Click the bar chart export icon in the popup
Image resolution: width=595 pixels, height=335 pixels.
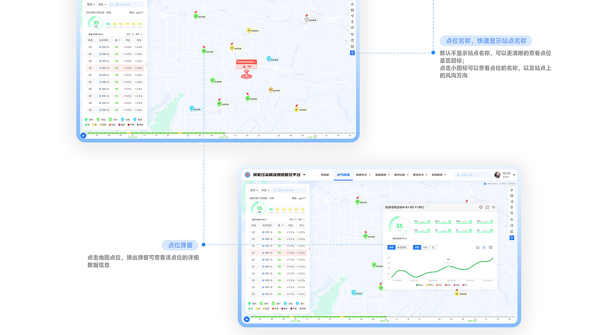tap(478, 247)
